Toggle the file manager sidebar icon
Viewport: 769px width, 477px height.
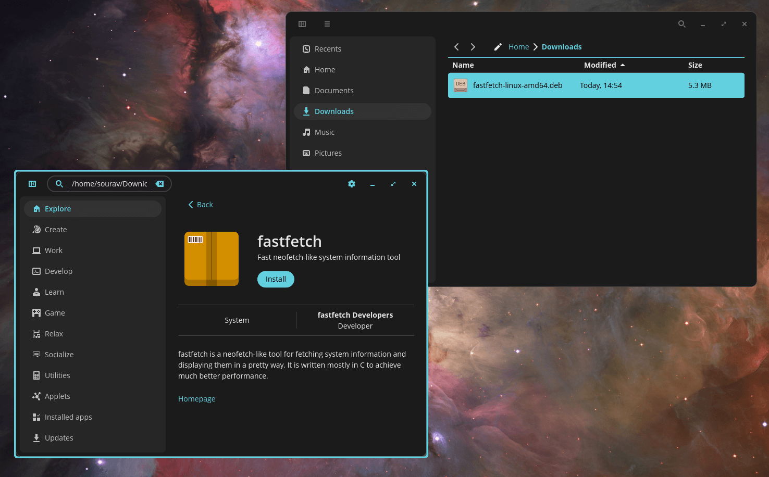pyautogui.click(x=302, y=24)
